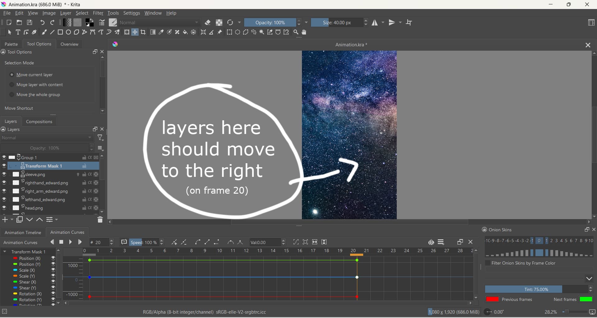
Task: Hide the sleeve.png layer
Action: tap(4, 174)
